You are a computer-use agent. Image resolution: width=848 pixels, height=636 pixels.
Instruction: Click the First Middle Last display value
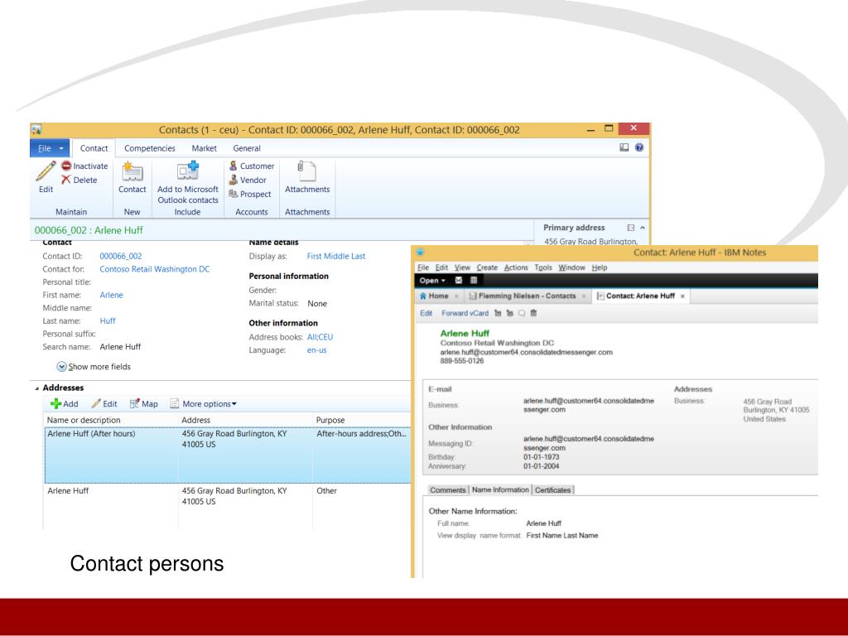[x=336, y=257]
